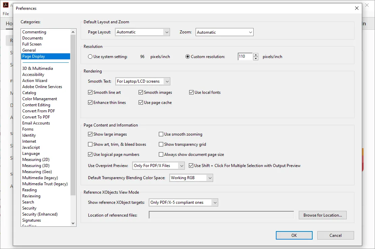Toggle Show transparency grid checkbox

(161, 144)
